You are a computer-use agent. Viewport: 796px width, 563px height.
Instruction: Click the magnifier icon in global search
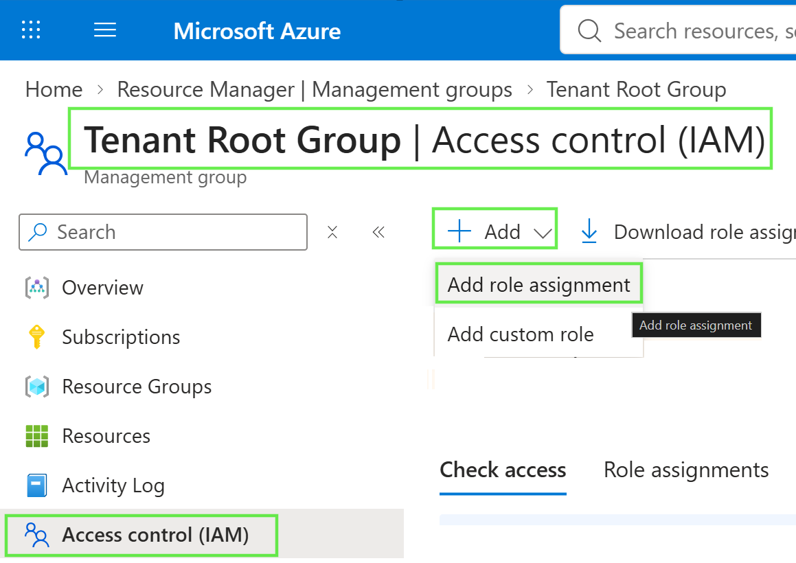589,30
